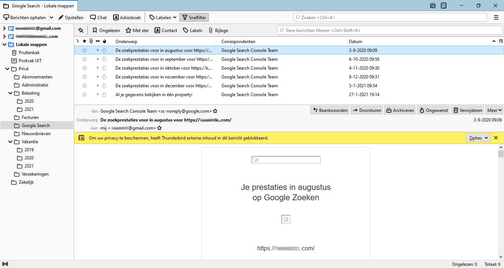
Task: Open the Thunderbird hamburger menu
Action: pyautogui.click(x=496, y=17)
